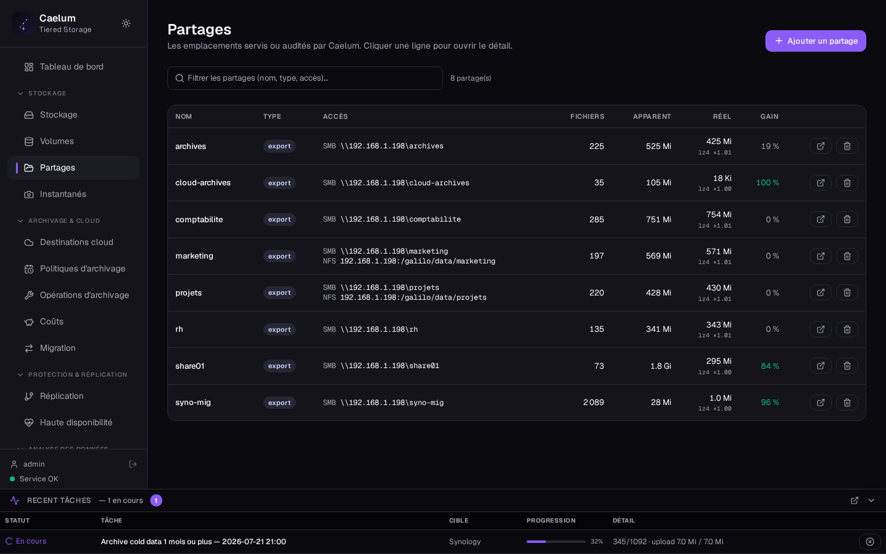
Task: Open the projets share row
Action: pyautogui.click(x=517, y=292)
